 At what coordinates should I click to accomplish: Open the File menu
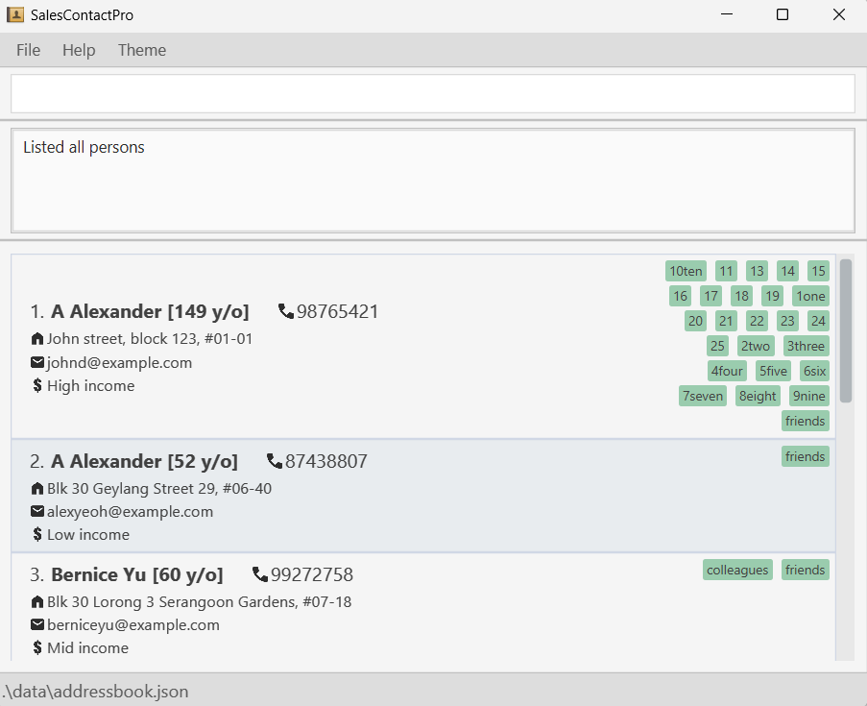click(x=28, y=50)
